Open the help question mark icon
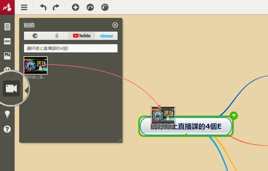 point(7,129)
